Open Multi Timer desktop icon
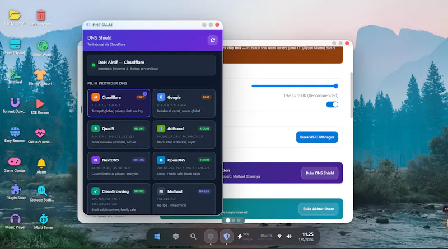 tap(44, 219)
